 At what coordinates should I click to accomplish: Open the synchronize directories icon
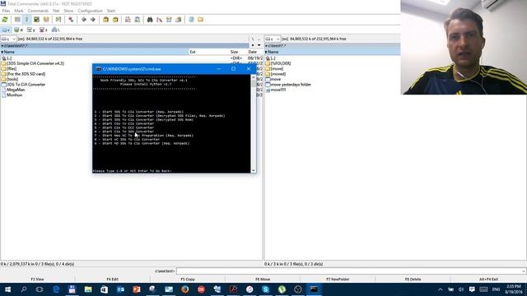point(169,20)
